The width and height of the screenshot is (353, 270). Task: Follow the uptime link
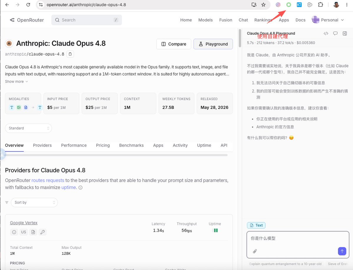click(68, 187)
